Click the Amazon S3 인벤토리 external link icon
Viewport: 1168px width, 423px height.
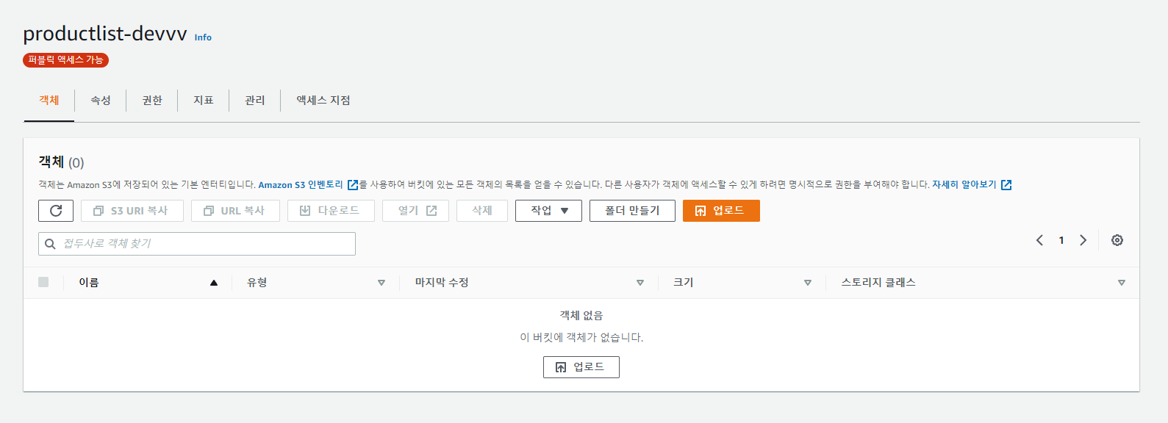tap(353, 185)
